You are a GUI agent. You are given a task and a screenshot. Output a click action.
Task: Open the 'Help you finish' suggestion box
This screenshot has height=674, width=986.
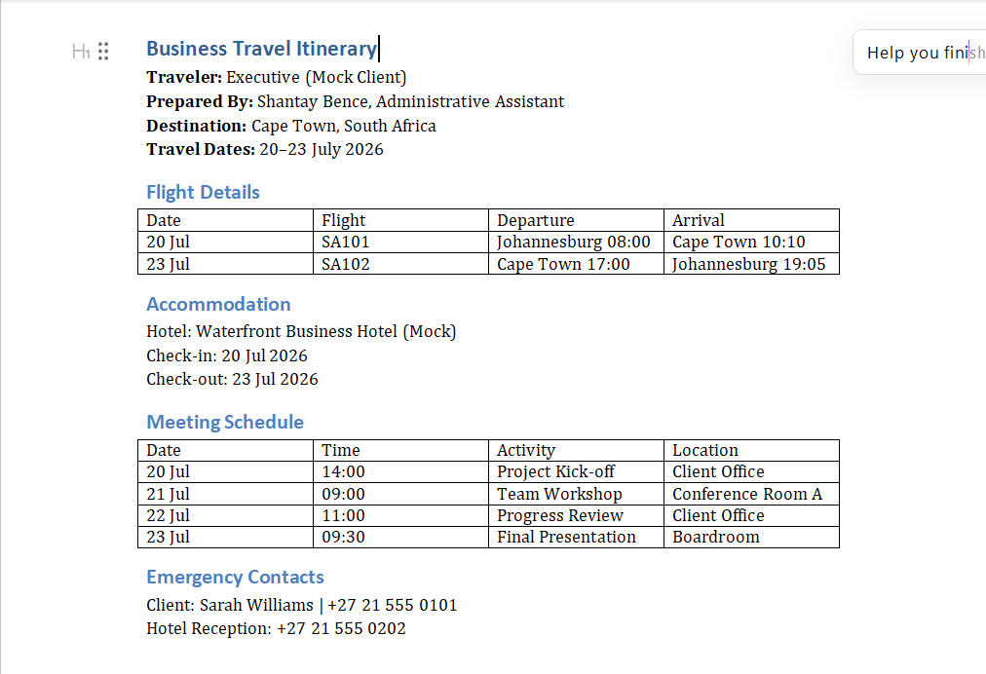pyautogui.click(x=920, y=53)
